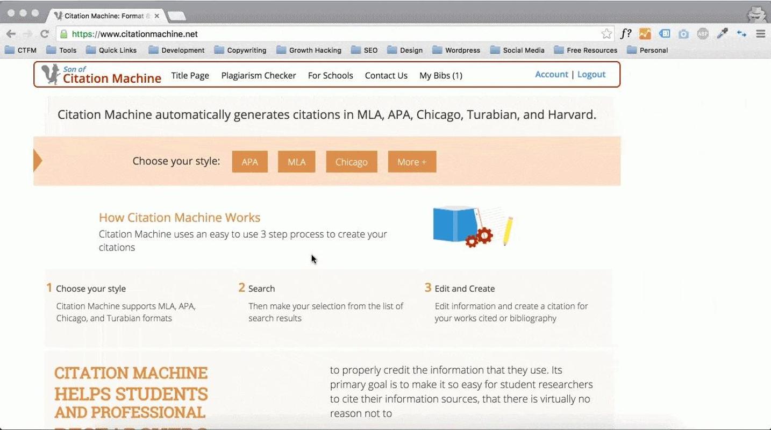Bookmark page with the star icon
The height and width of the screenshot is (430, 771).
click(x=606, y=34)
